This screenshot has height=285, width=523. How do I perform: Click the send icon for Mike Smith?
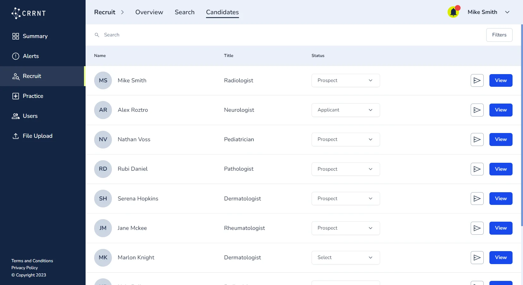point(477,80)
